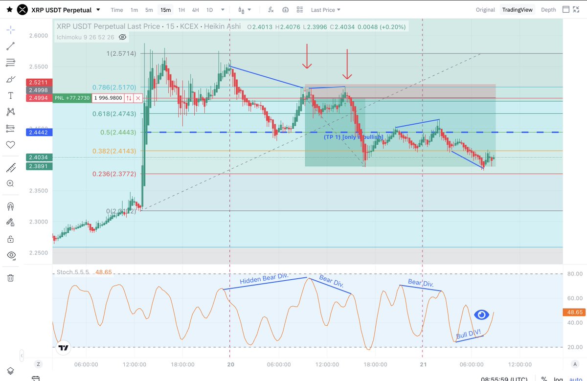Open the layout grid icon

pyautogui.click(x=300, y=10)
